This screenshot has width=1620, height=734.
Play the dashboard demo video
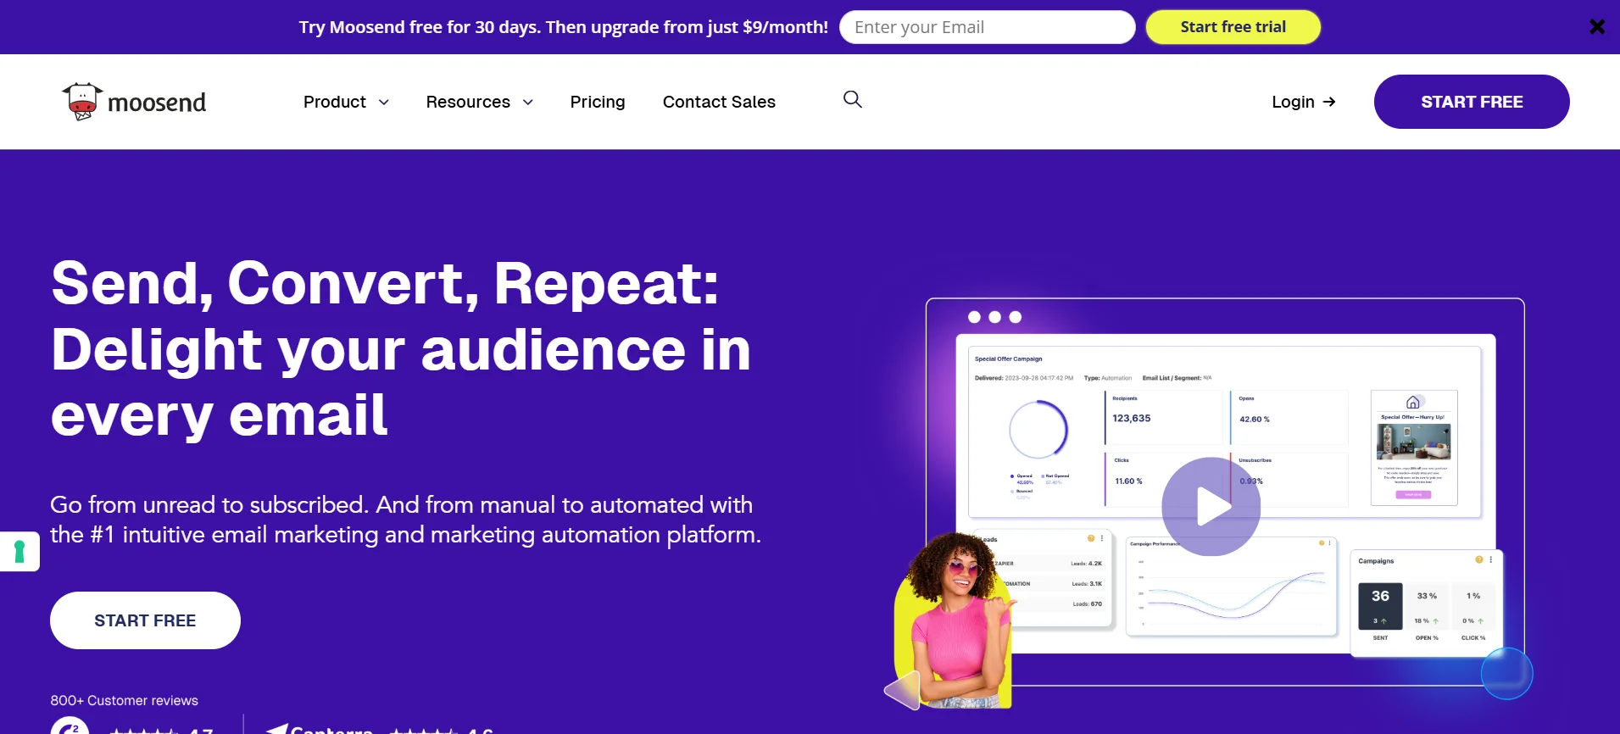[1211, 507]
